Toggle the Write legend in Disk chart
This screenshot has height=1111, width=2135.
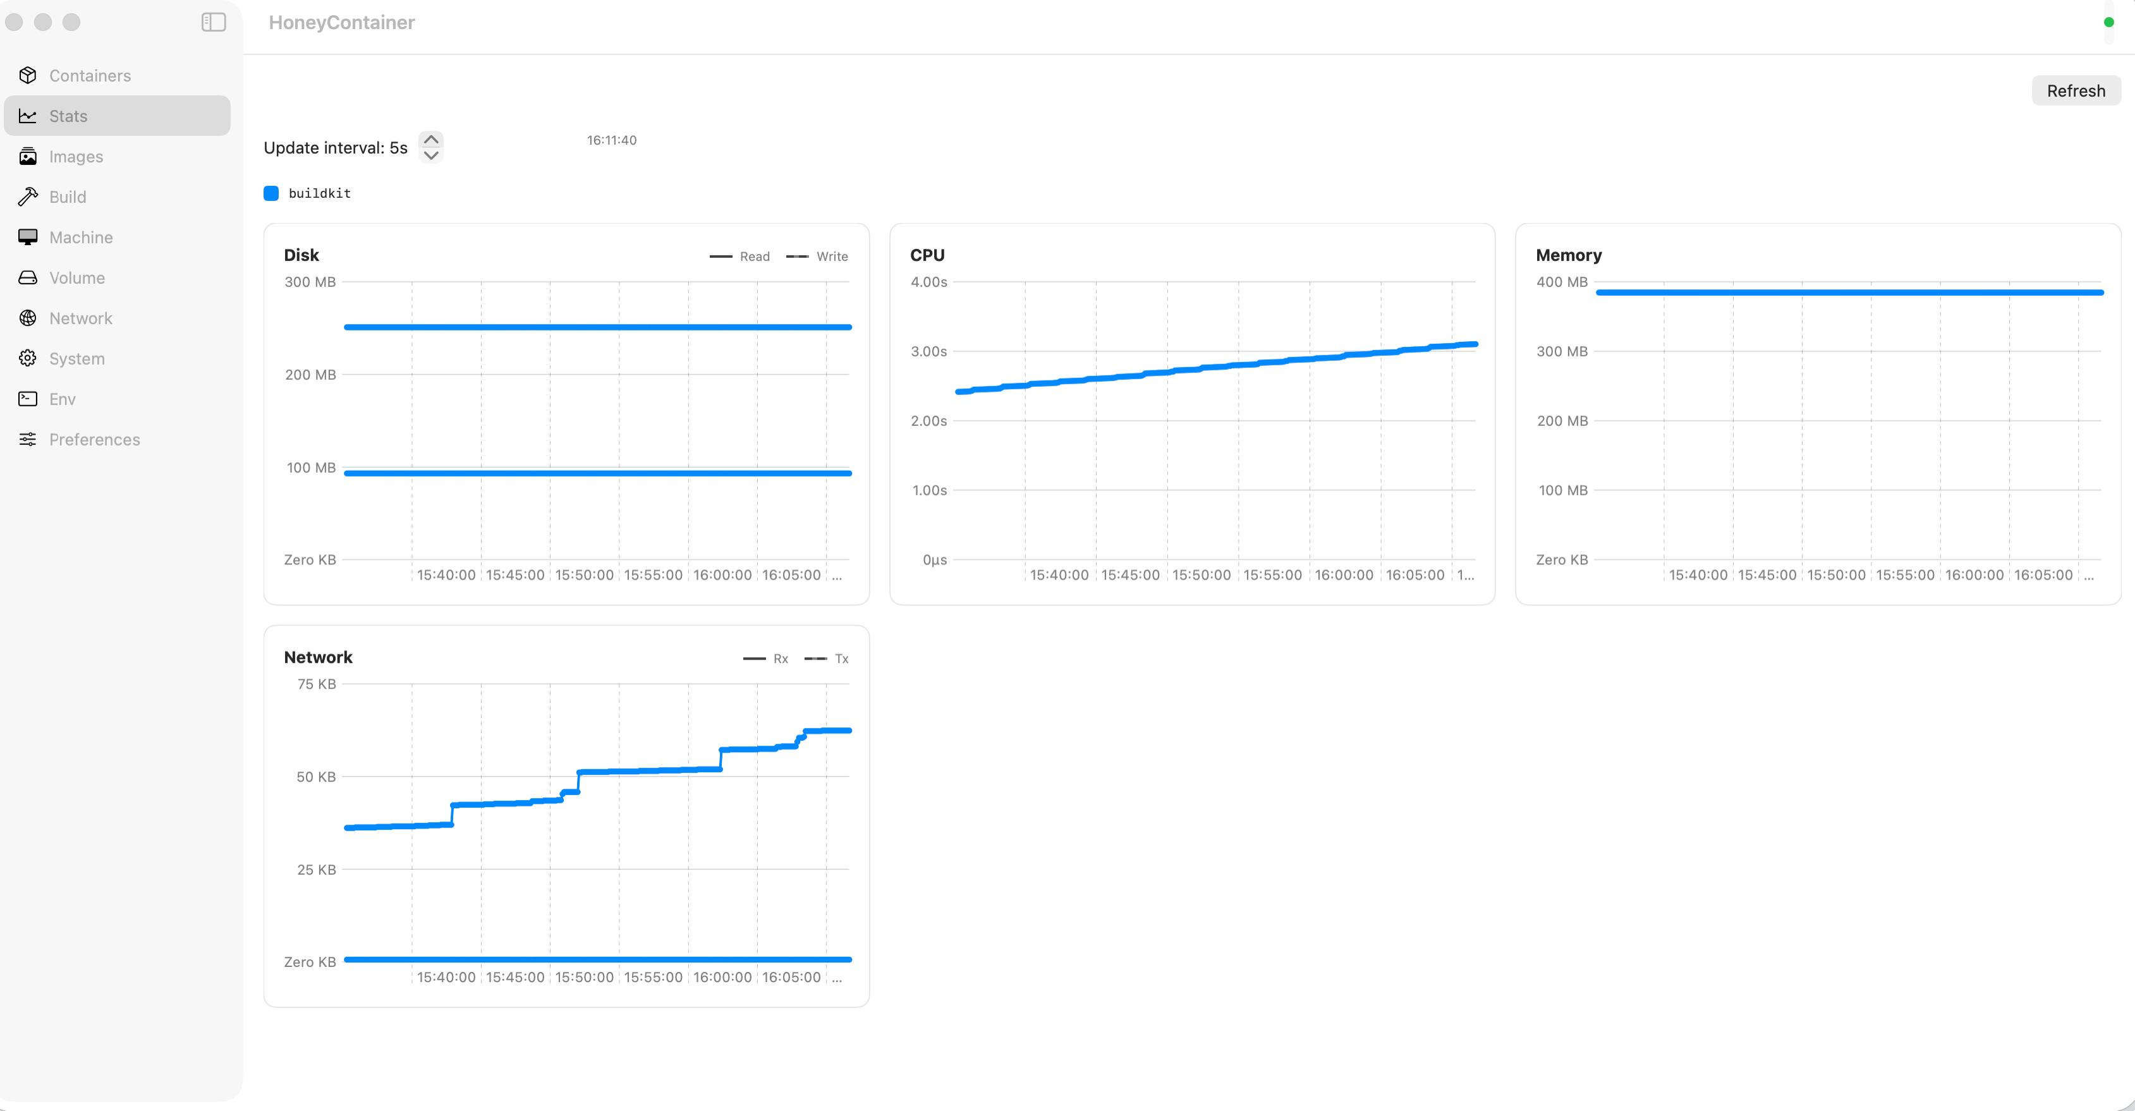pyautogui.click(x=817, y=257)
